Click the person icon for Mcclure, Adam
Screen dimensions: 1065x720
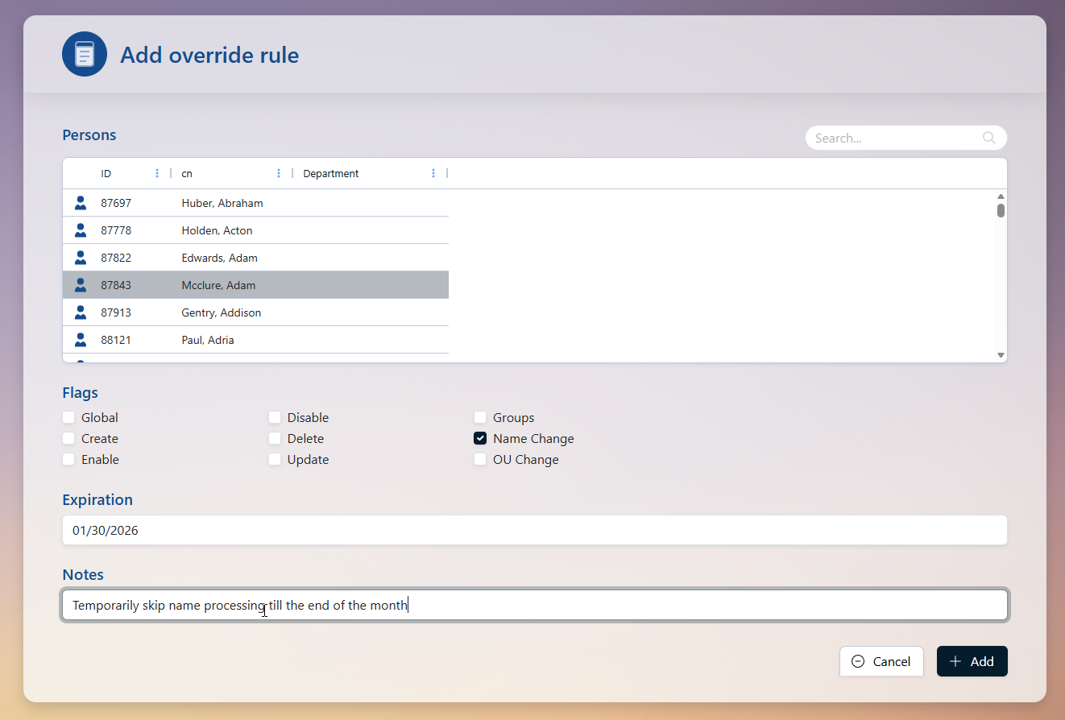[x=81, y=285]
